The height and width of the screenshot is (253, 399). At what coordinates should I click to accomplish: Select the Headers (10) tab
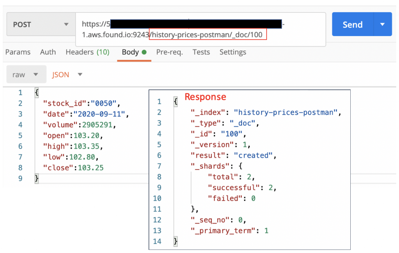point(87,52)
